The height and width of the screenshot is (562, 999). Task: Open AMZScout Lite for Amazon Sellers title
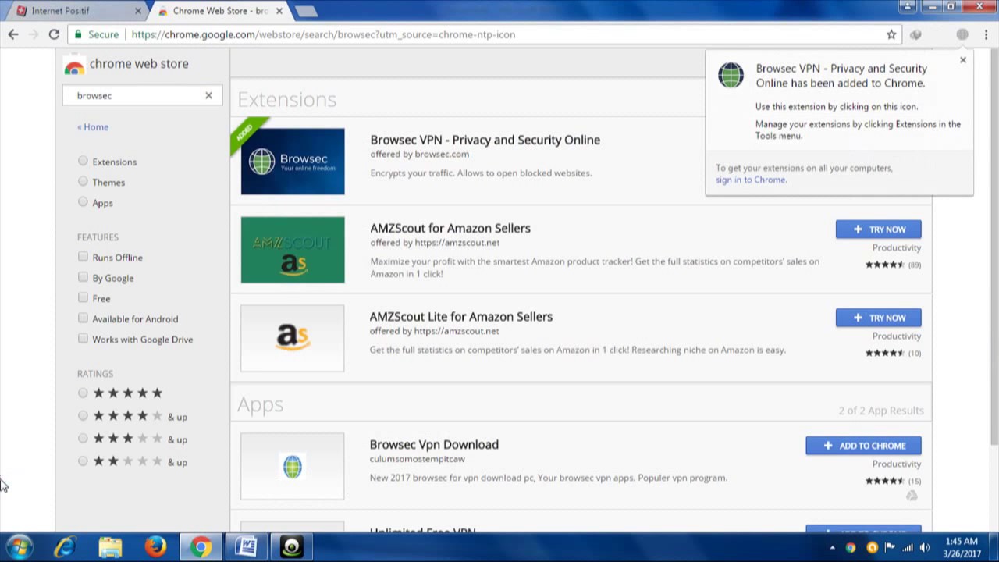coord(460,316)
